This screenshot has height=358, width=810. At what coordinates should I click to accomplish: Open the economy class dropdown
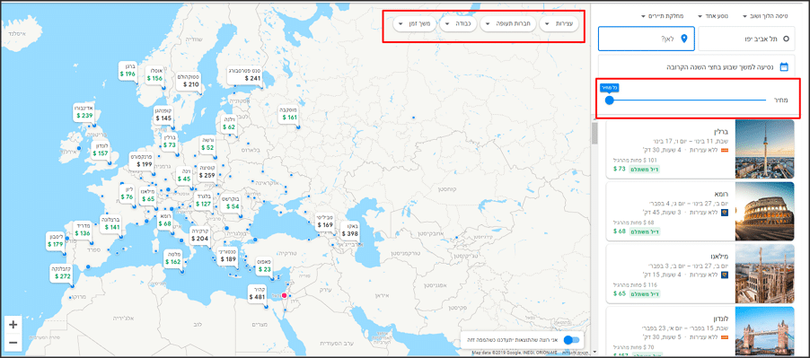click(662, 16)
